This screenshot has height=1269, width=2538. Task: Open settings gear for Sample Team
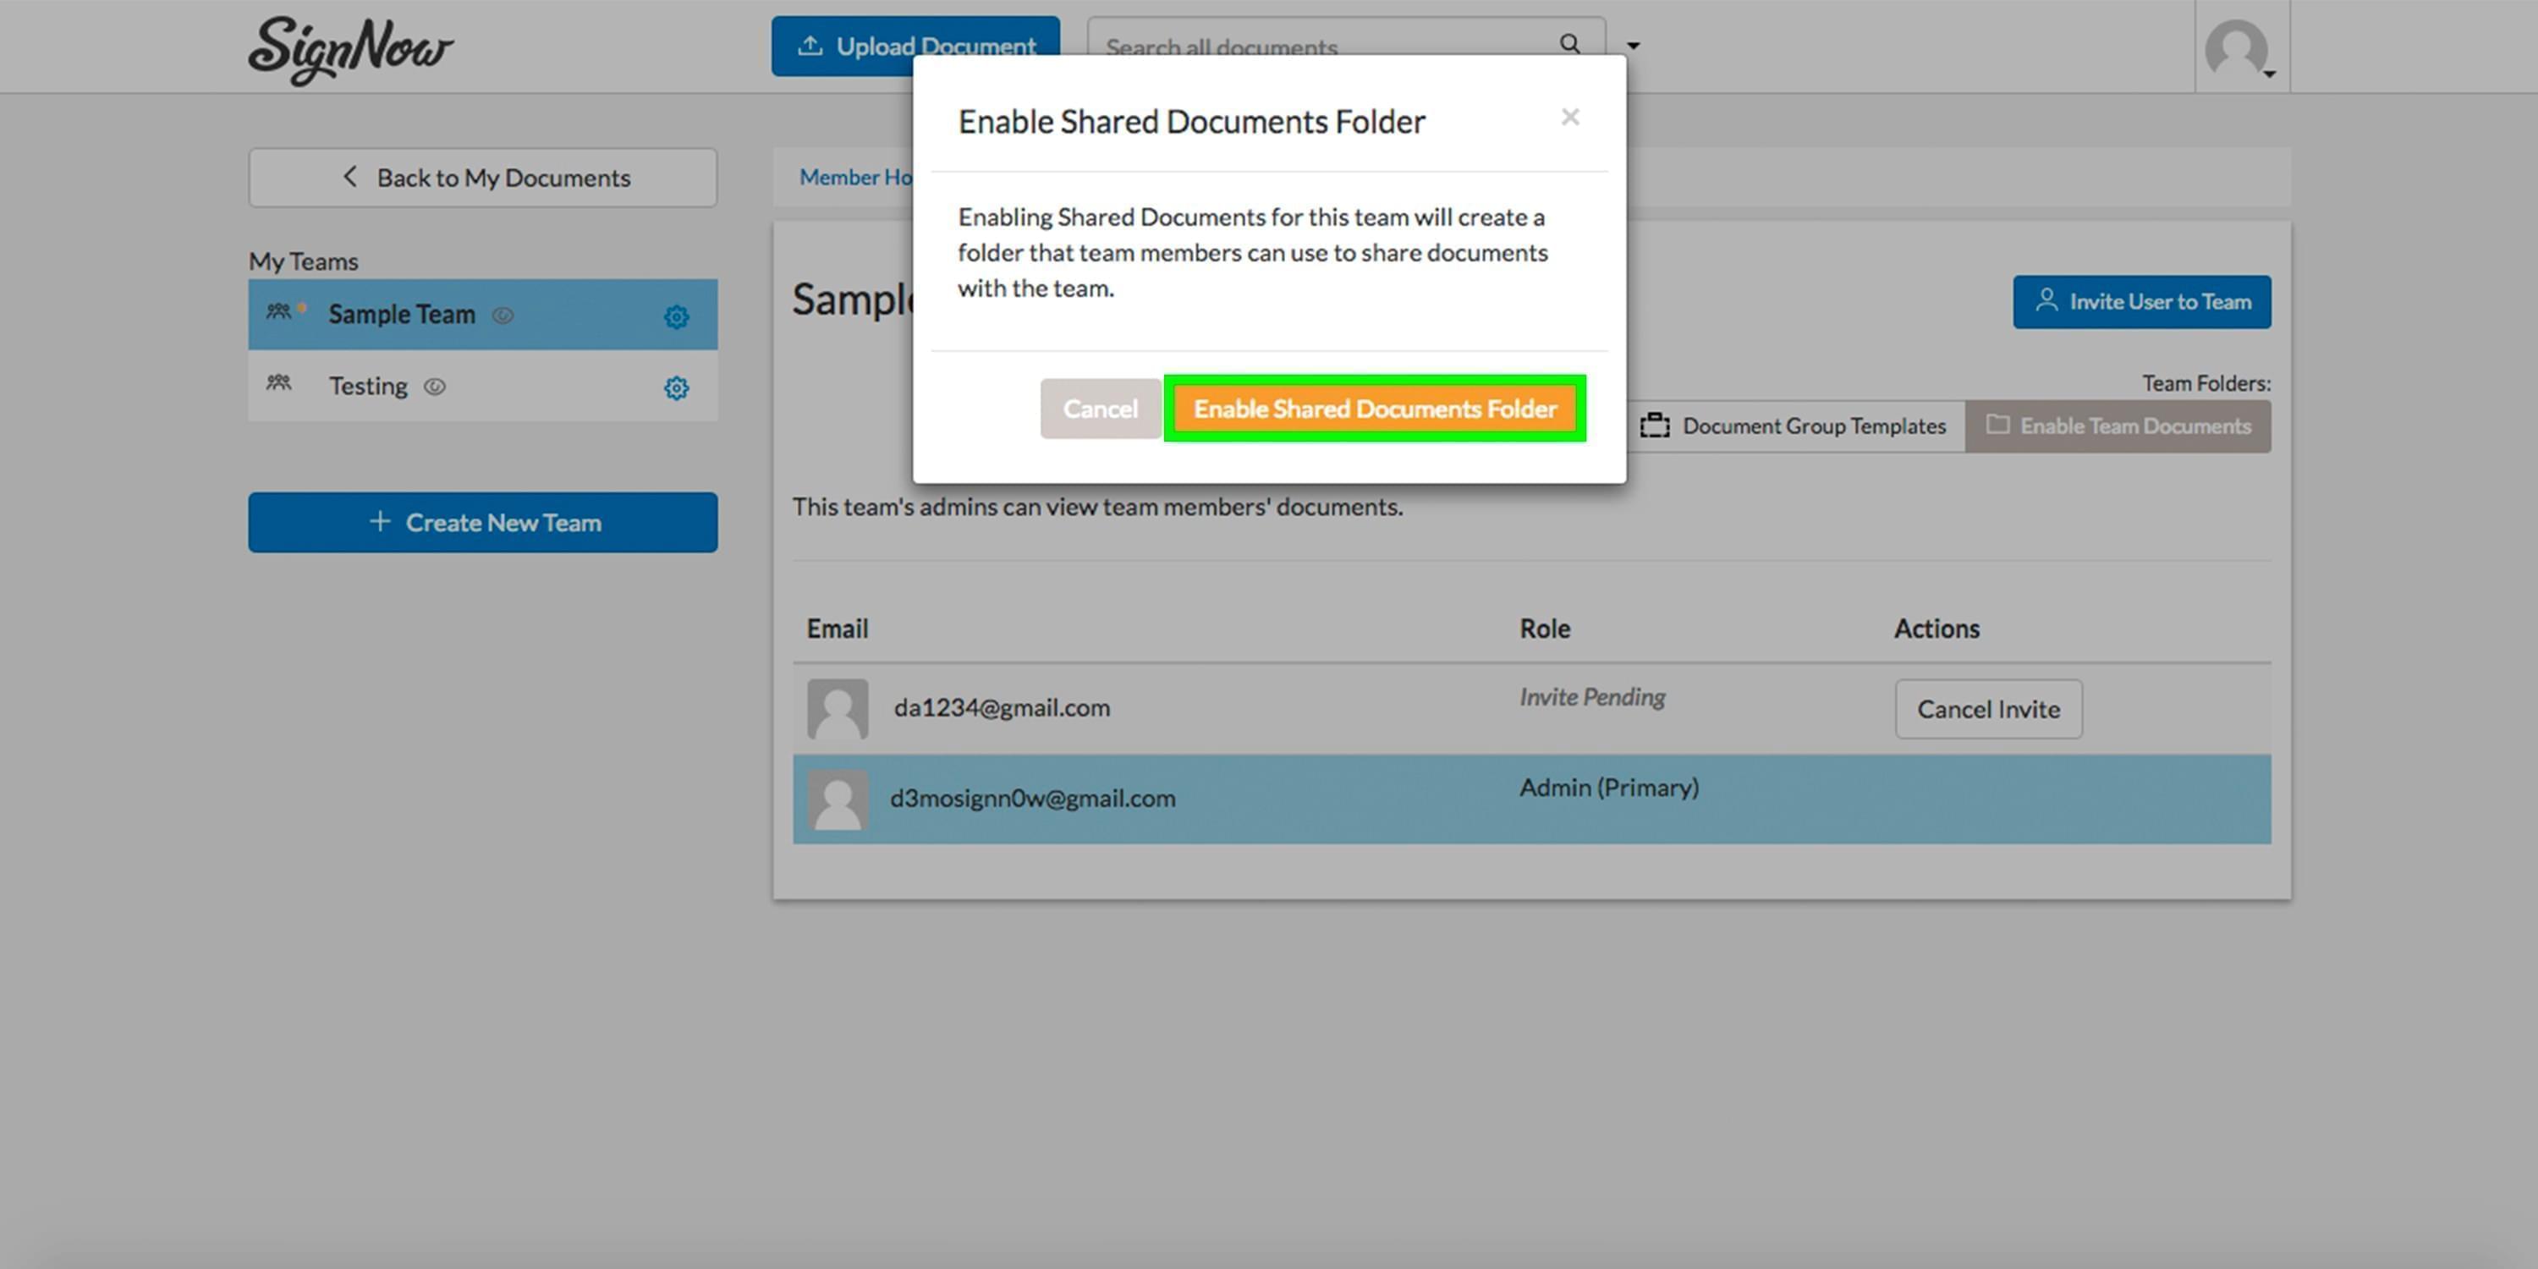click(x=676, y=316)
